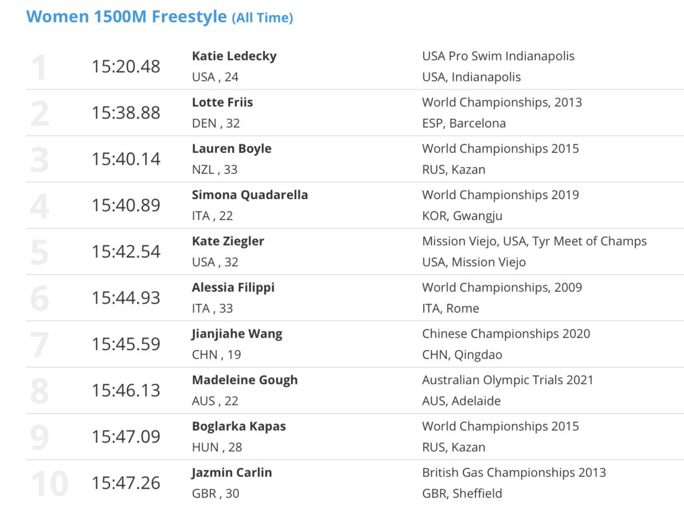This screenshot has height=513, width=684.
Task: Click on Simona Quadarella's name
Action: [x=250, y=195]
